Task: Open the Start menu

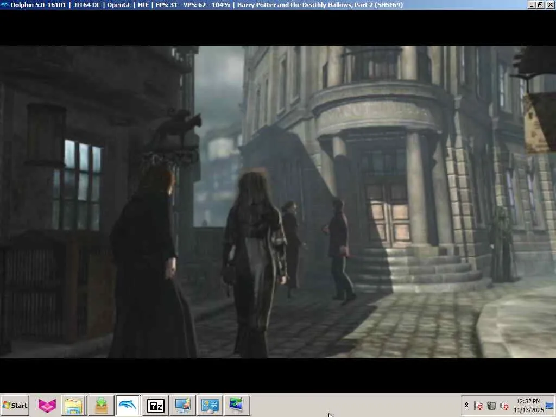Action: coord(15,405)
